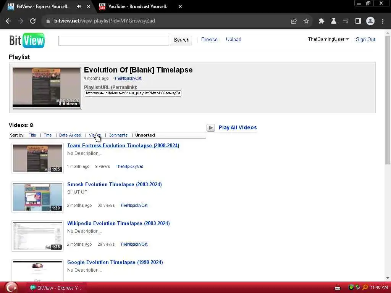Click the BitView logo

point(27,40)
